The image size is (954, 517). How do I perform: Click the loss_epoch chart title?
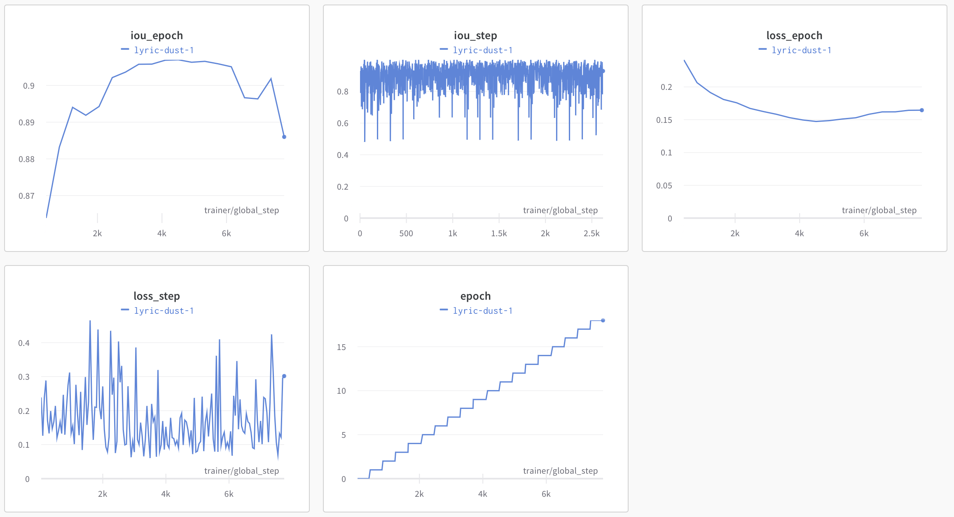coord(794,36)
